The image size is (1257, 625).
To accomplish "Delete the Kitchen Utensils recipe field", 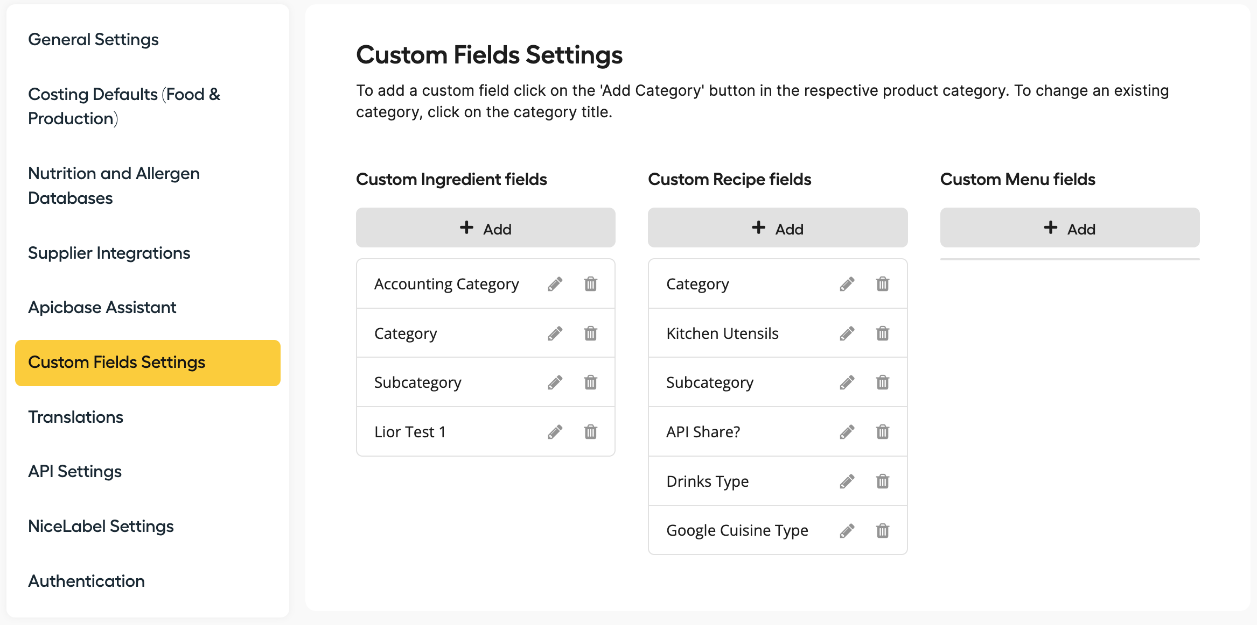I will (x=883, y=333).
